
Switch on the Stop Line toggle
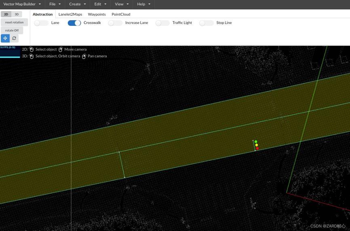(x=206, y=23)
